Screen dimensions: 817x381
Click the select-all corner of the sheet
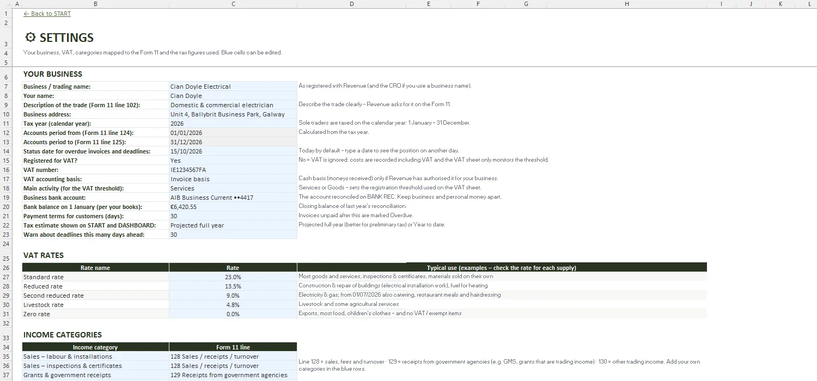[6, 4]
